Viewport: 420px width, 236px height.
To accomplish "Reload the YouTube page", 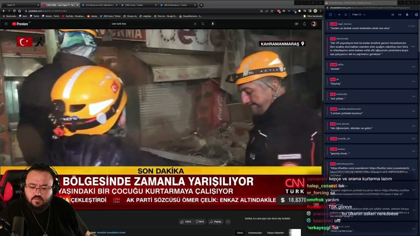I will pyautogui.click(x=14, y=11).
